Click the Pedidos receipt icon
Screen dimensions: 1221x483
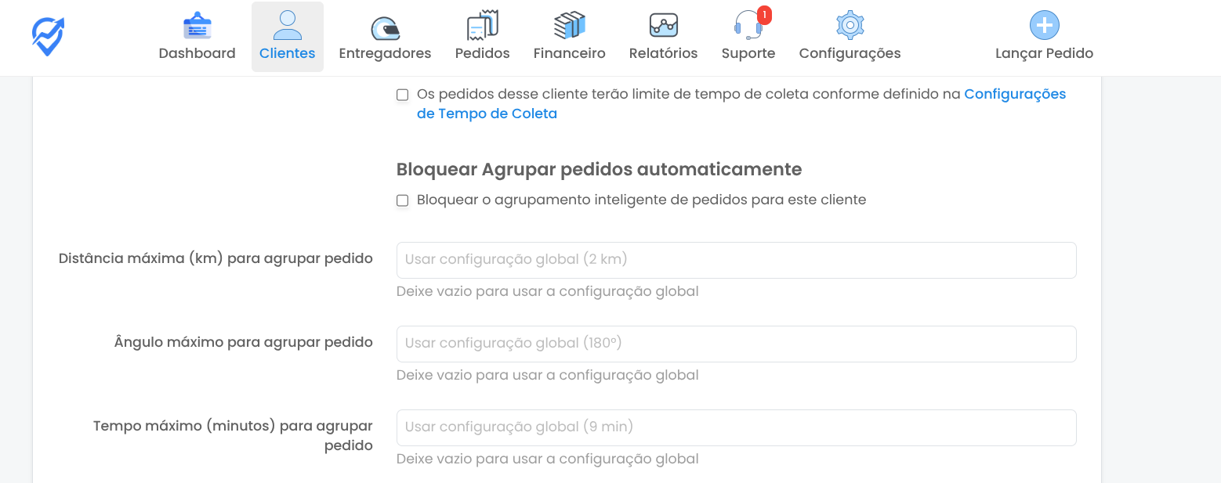tap(482, 26)
